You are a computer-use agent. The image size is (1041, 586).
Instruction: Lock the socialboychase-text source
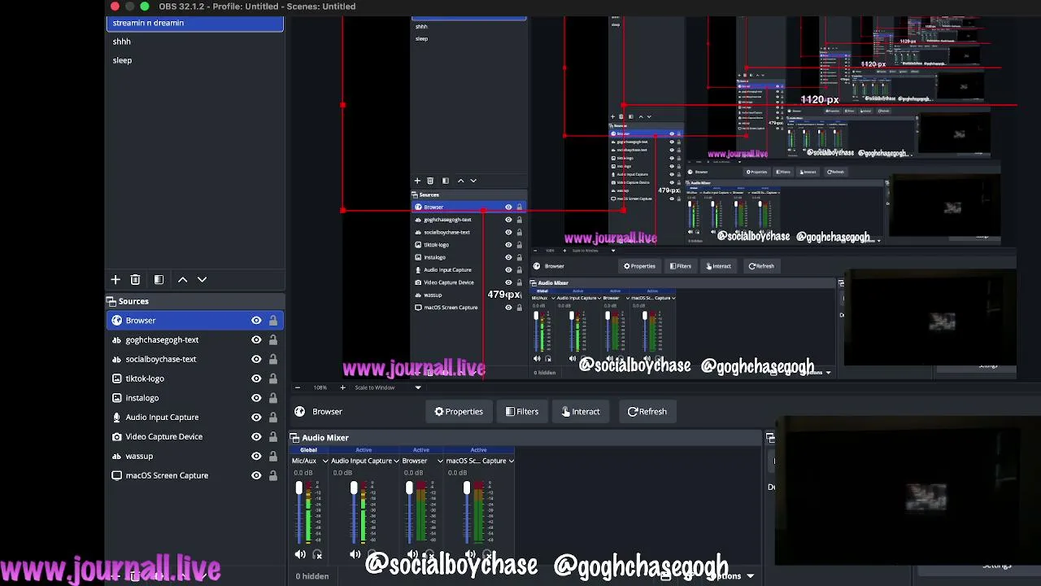click(273, 359)
